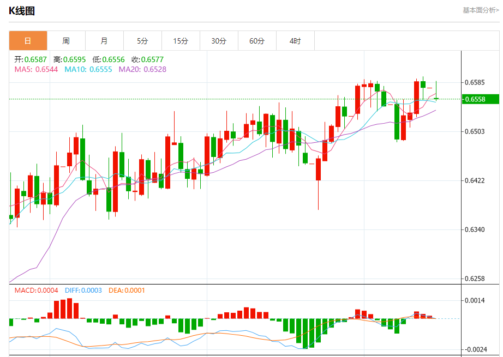The width and height of the screenshot is (503, 357).
Task: Click the DEA:0.0001 indicator label
Action: 127,291
